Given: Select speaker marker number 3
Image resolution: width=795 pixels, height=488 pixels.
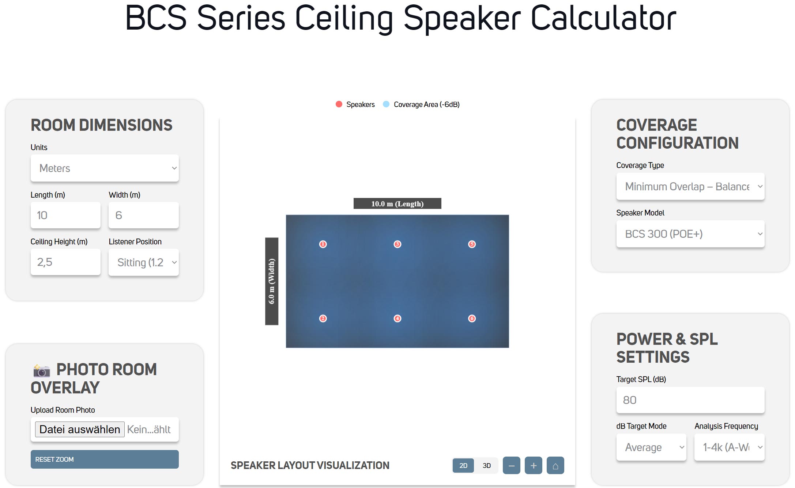Looking at the screenshot, I should 397,244.
